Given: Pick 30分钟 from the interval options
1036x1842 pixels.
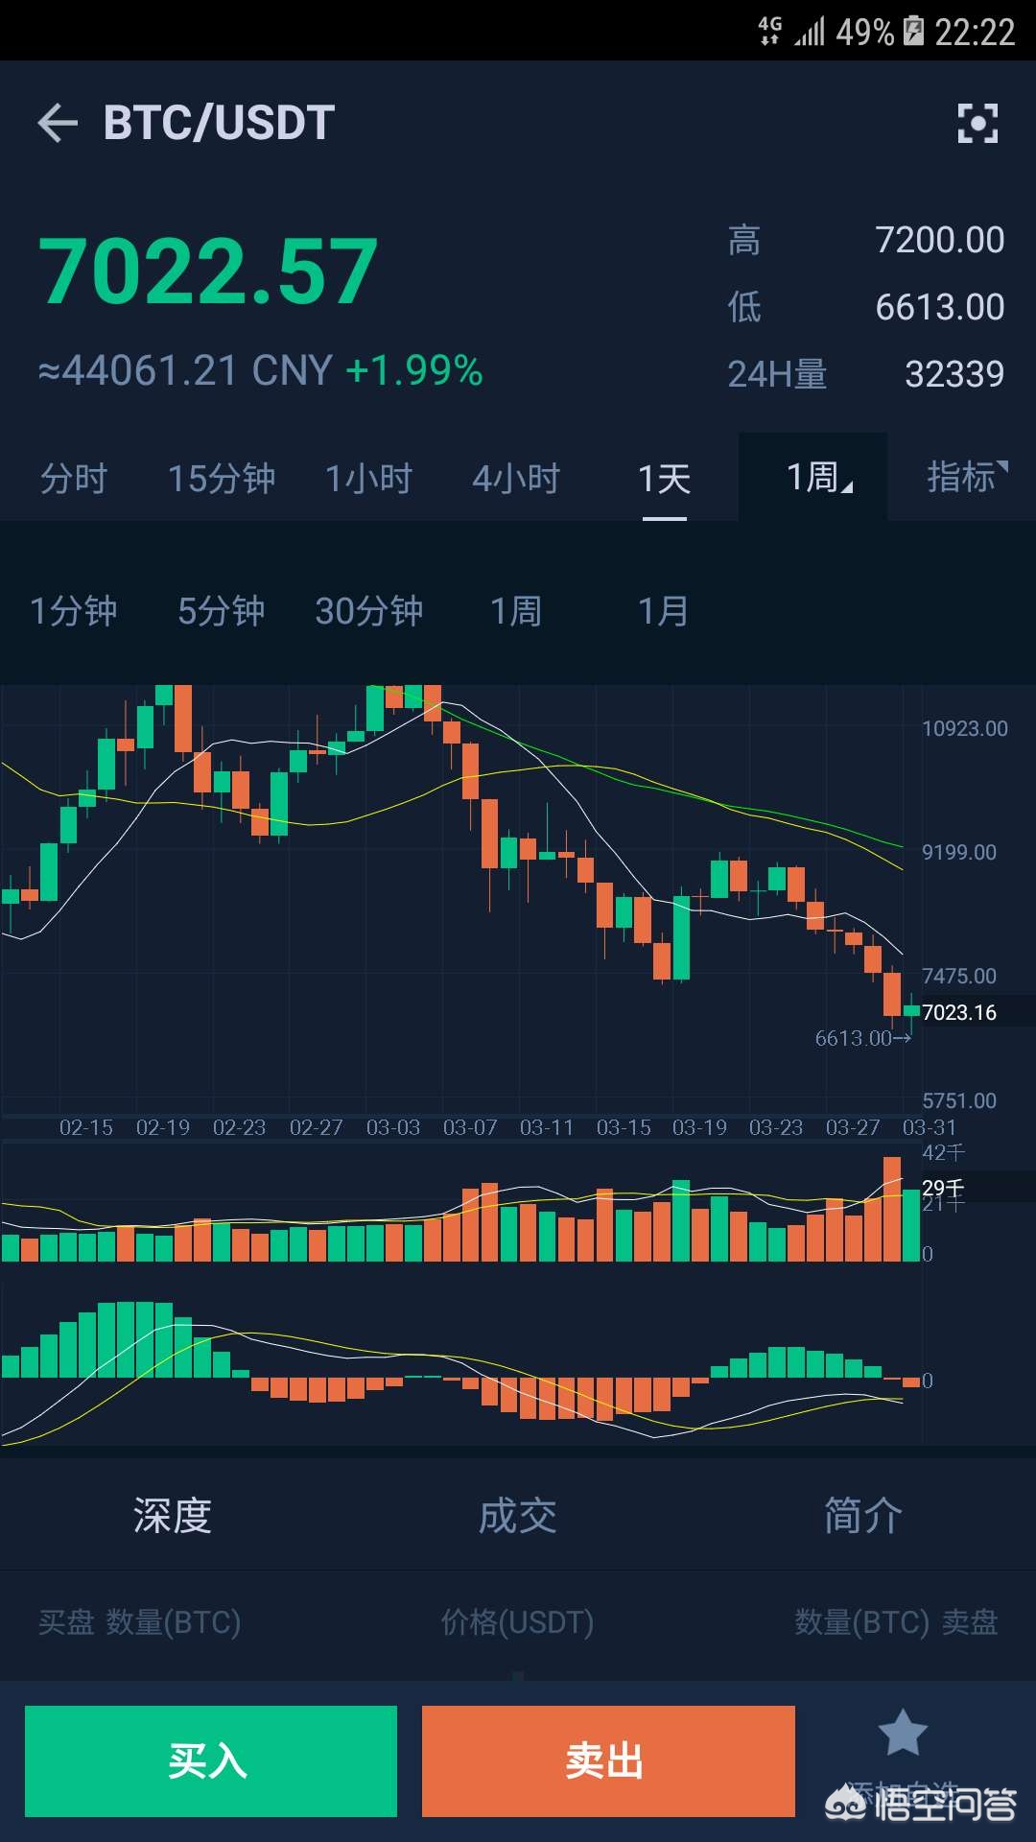Looking at the screenshot, I should (369, 610).
